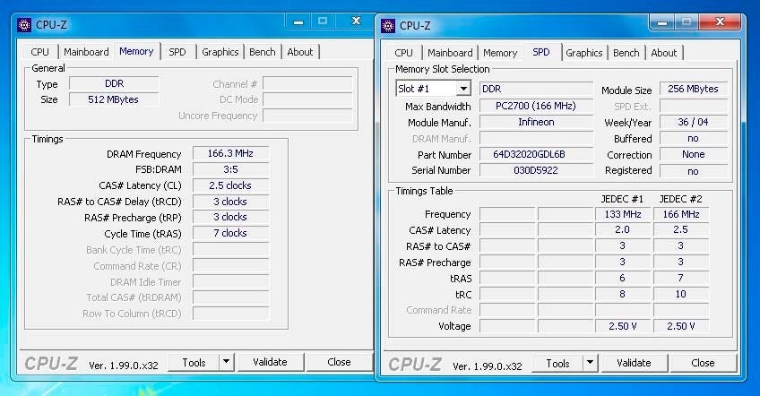Screen dimensions: 760x396
Task: Click Cycle Time 7 clocks value
Action: (x=230, y=233)
